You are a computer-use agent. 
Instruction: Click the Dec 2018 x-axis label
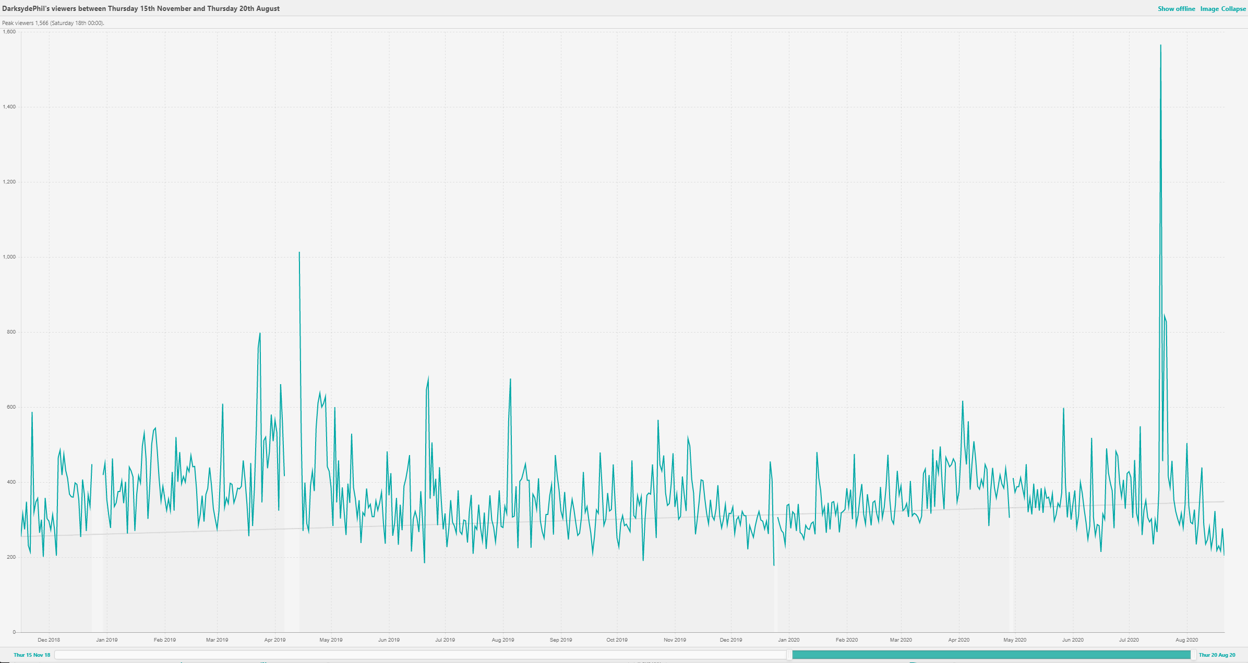coord(49,640)
